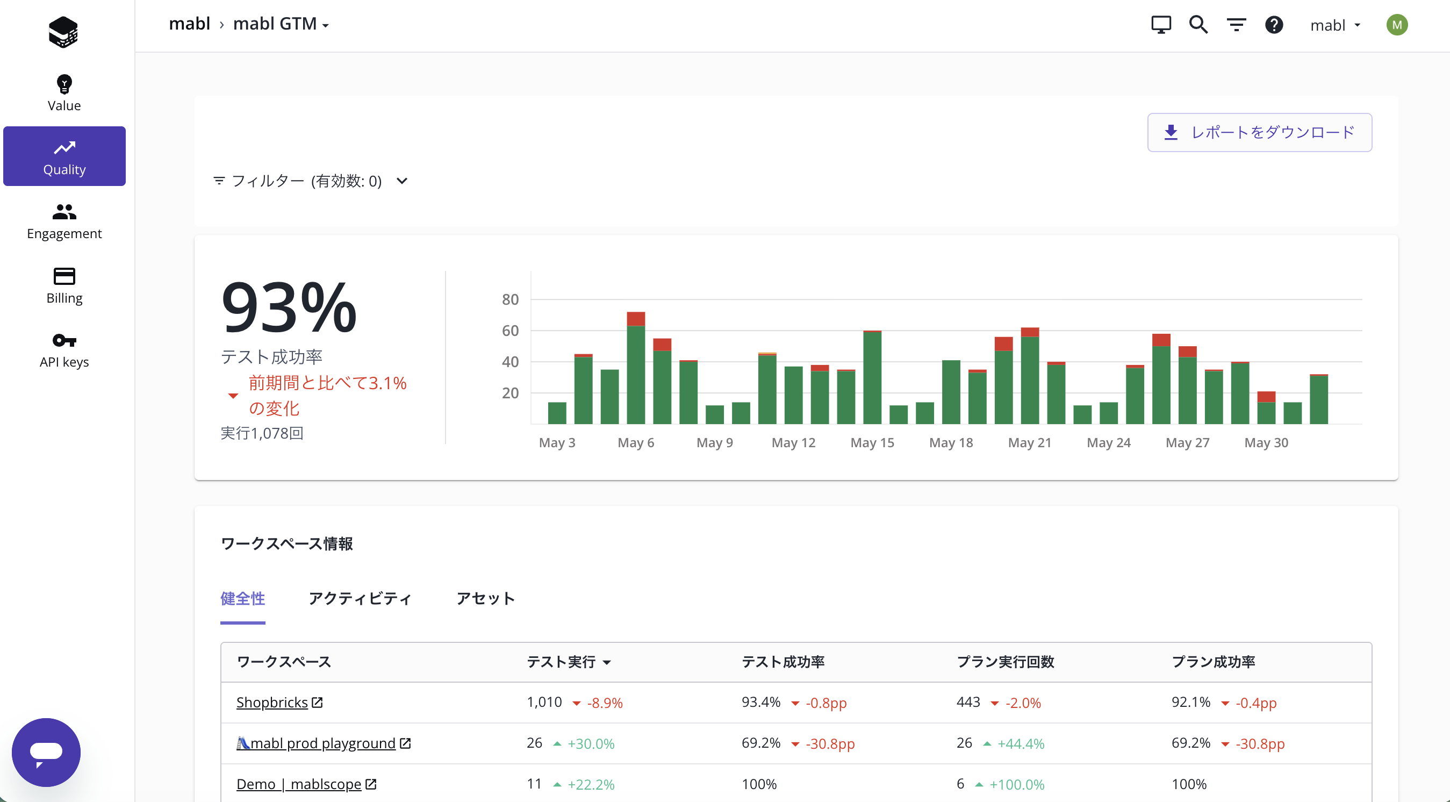Open mabl prod playground external link icon
Screen dimensions: 1450x802
(x=405, y=743)
